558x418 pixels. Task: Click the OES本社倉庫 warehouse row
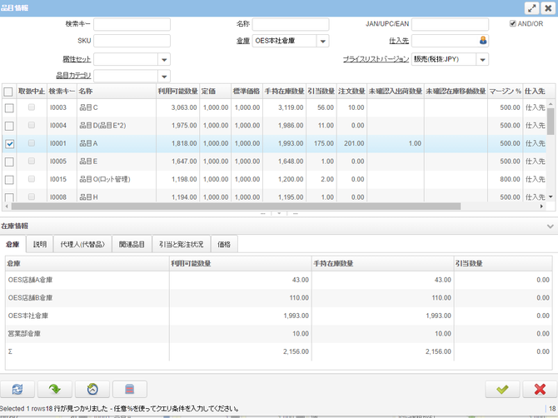coord(279,316)
